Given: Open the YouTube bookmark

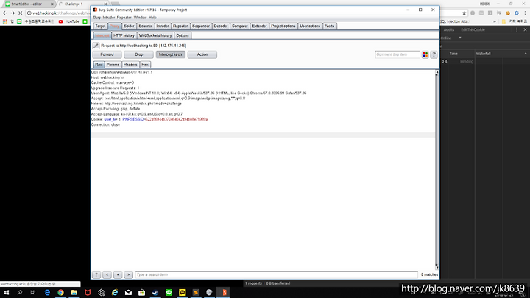Looking at the screenshot, I should (x=69, y=21).
